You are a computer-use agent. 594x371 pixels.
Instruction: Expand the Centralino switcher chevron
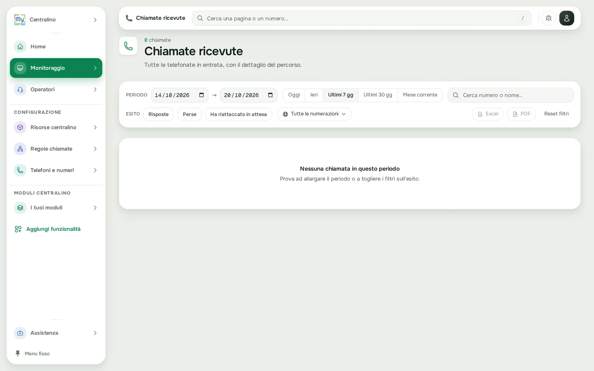(x=95, y=20)
